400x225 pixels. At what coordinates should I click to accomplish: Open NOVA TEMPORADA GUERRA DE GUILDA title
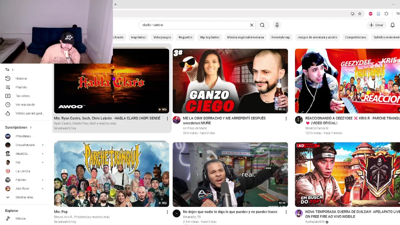352,214
